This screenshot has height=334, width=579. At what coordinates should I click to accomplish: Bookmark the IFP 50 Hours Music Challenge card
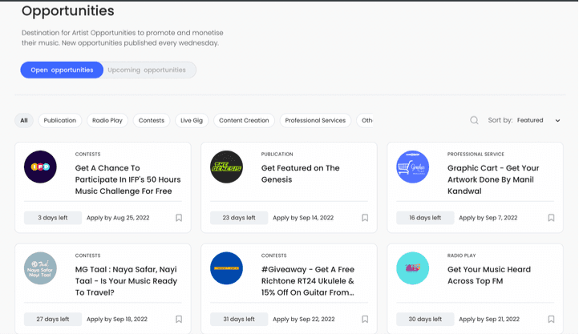click(179, 218)
